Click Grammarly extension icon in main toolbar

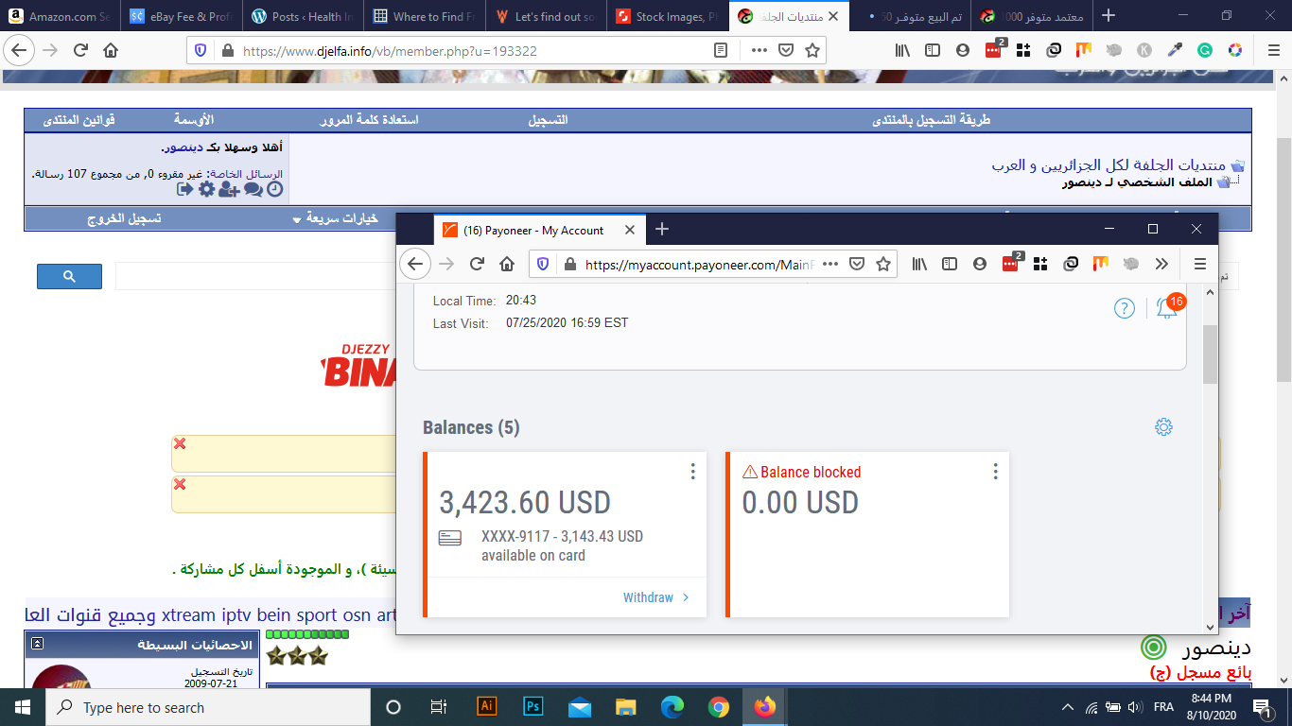[1205, 50]
